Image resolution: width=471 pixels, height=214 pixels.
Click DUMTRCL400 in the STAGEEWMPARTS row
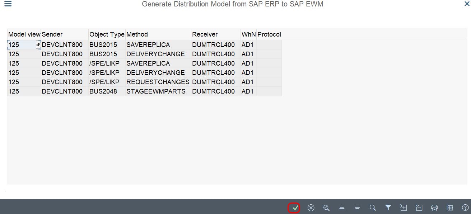(216, 91)
